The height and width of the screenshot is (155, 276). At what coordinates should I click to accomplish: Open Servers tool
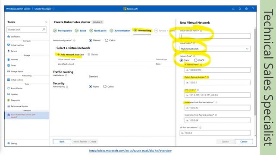tap(12, 51)
